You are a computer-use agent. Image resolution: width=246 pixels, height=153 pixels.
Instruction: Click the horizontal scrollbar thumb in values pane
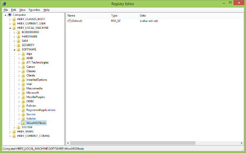click(133, 143)
